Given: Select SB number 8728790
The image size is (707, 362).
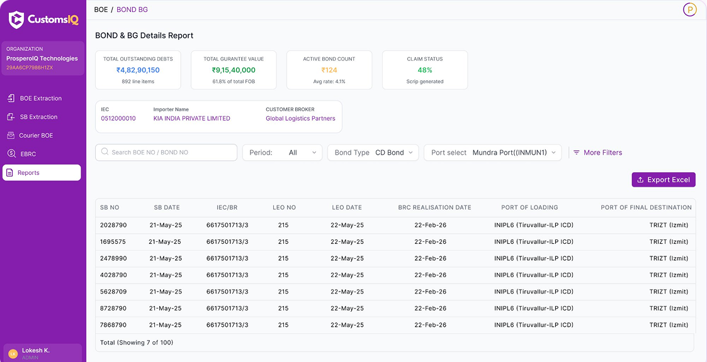Looking at the screenshot, I should pyautogui.click(x=113, y=309).
